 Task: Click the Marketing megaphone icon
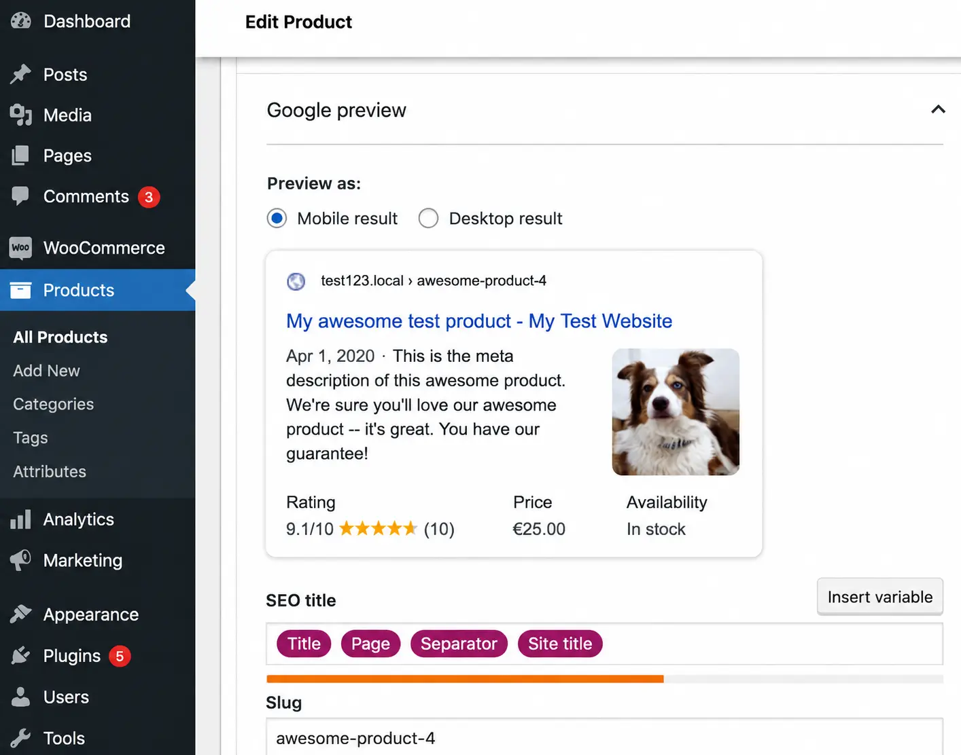pos(21,560)
